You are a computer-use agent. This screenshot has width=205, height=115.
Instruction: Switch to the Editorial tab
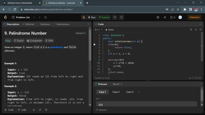tap(28, 24)
